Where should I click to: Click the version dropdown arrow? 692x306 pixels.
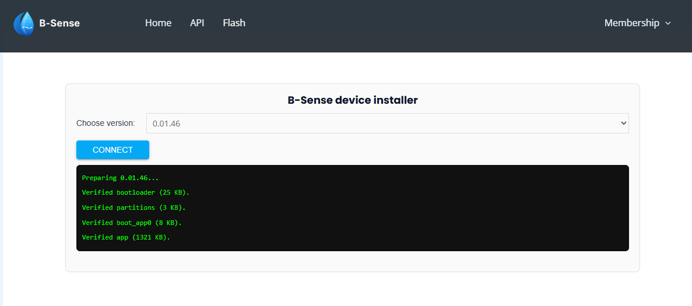point(623,124)
